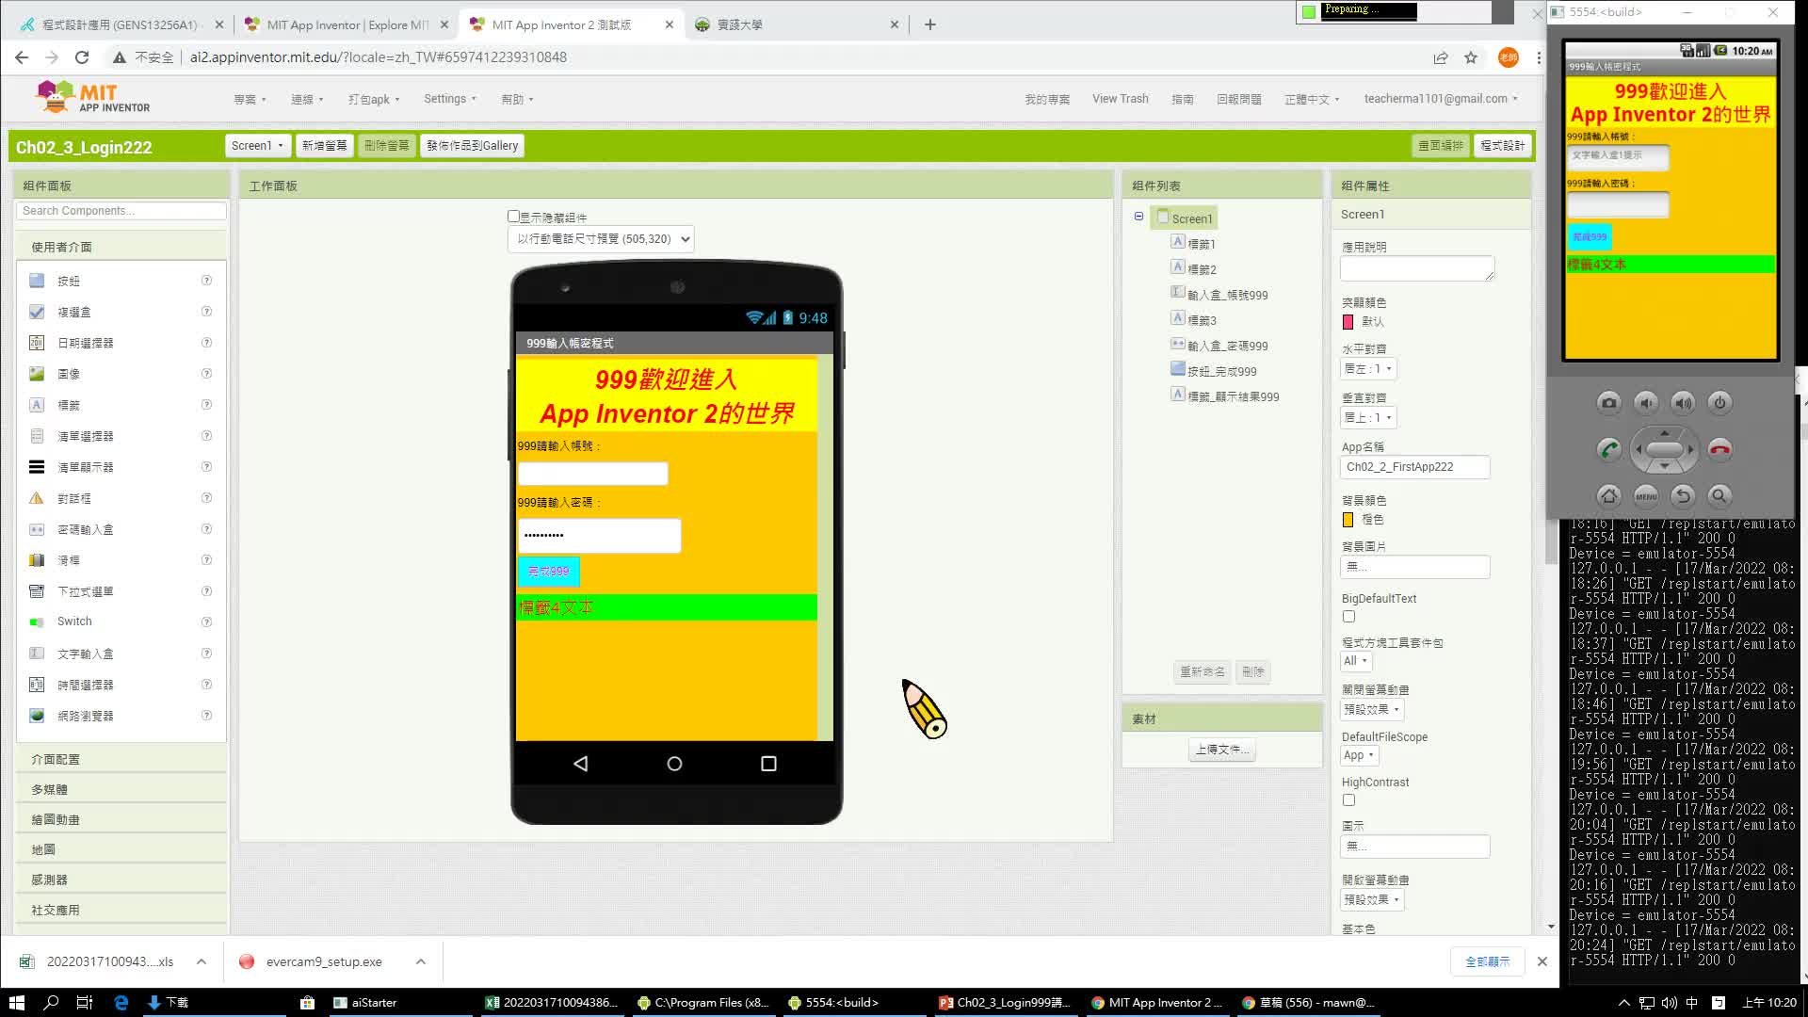1808x1017 pixels.
Task: Open the Screen1 screen selector dropdown
Action: (x=257, y=146)
